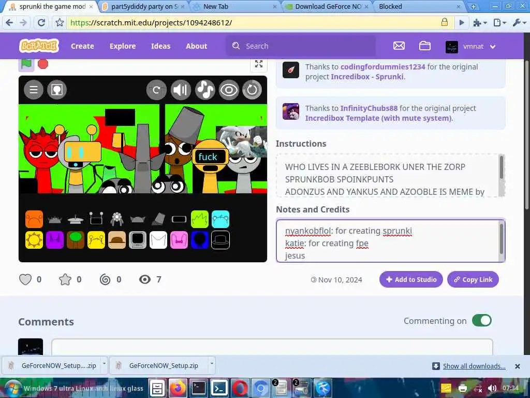
Task: Toggle the in-game eye visibility icon
Action: click(229, 90)
